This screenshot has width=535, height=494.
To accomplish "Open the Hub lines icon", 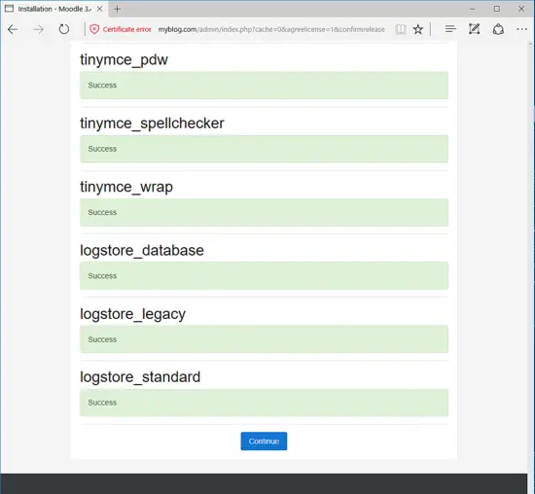I will 450,29.
